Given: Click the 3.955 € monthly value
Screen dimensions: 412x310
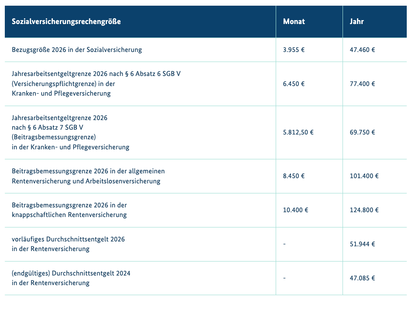Looking at the screenshot, I should pyautogui.click(x=294, y=50).
